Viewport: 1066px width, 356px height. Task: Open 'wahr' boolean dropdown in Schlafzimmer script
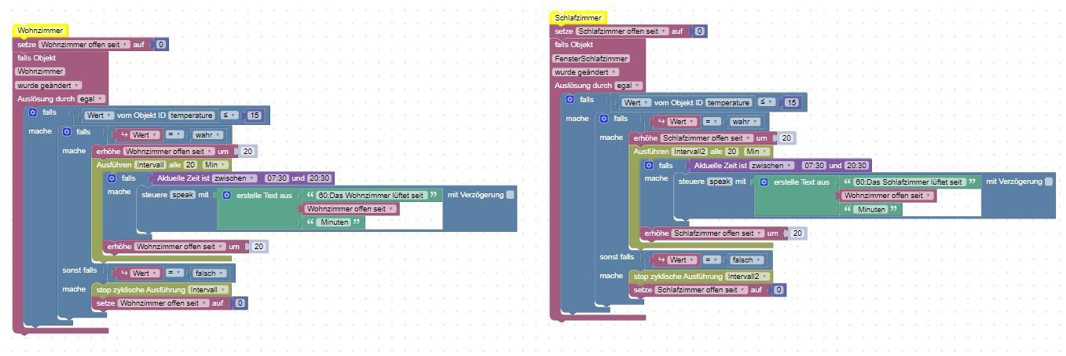tap(745, 122)
